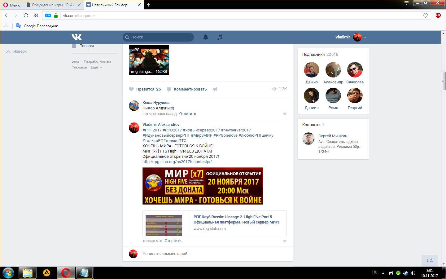
Task: Open the rpg-club.org contest link
Action: (x=177, y=162)
